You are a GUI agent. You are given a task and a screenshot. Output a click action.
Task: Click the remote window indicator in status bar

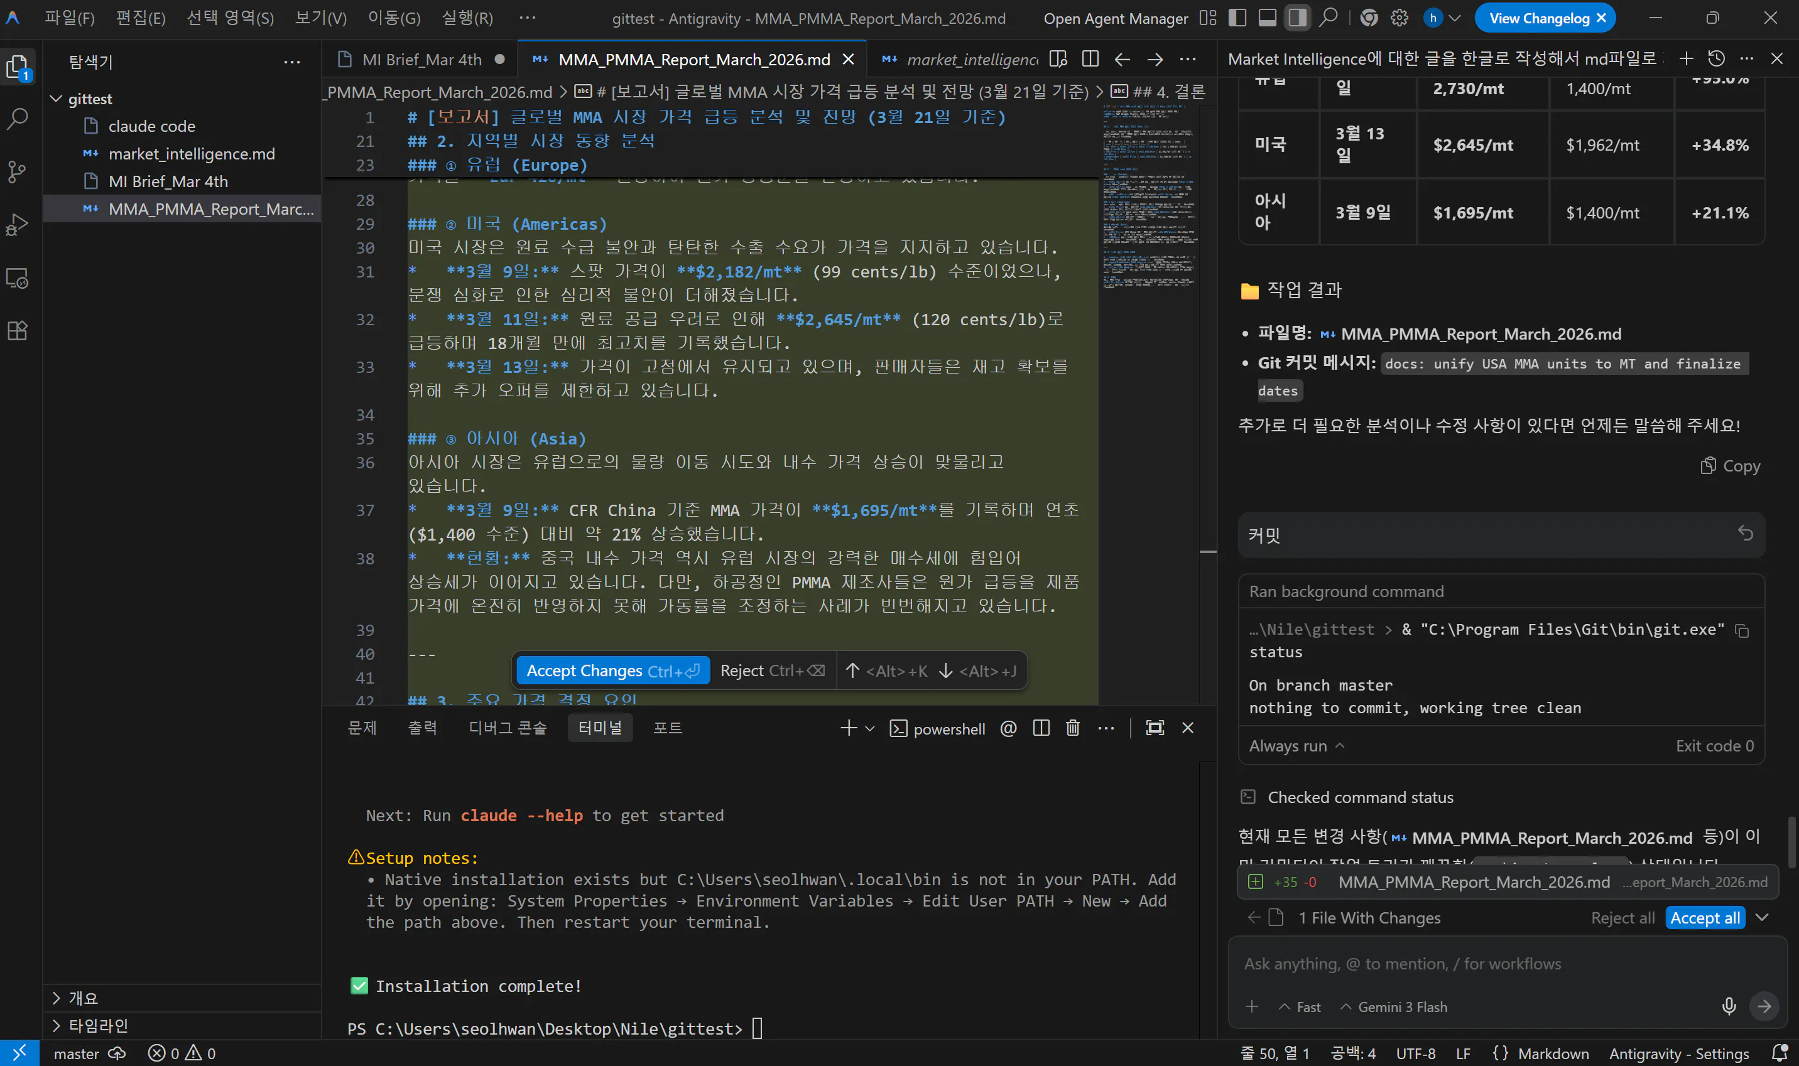(19, 1053)
